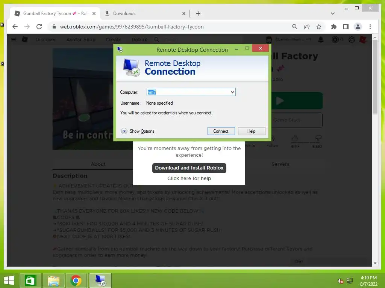Open File Explorer from taskbar

point(53,280)
